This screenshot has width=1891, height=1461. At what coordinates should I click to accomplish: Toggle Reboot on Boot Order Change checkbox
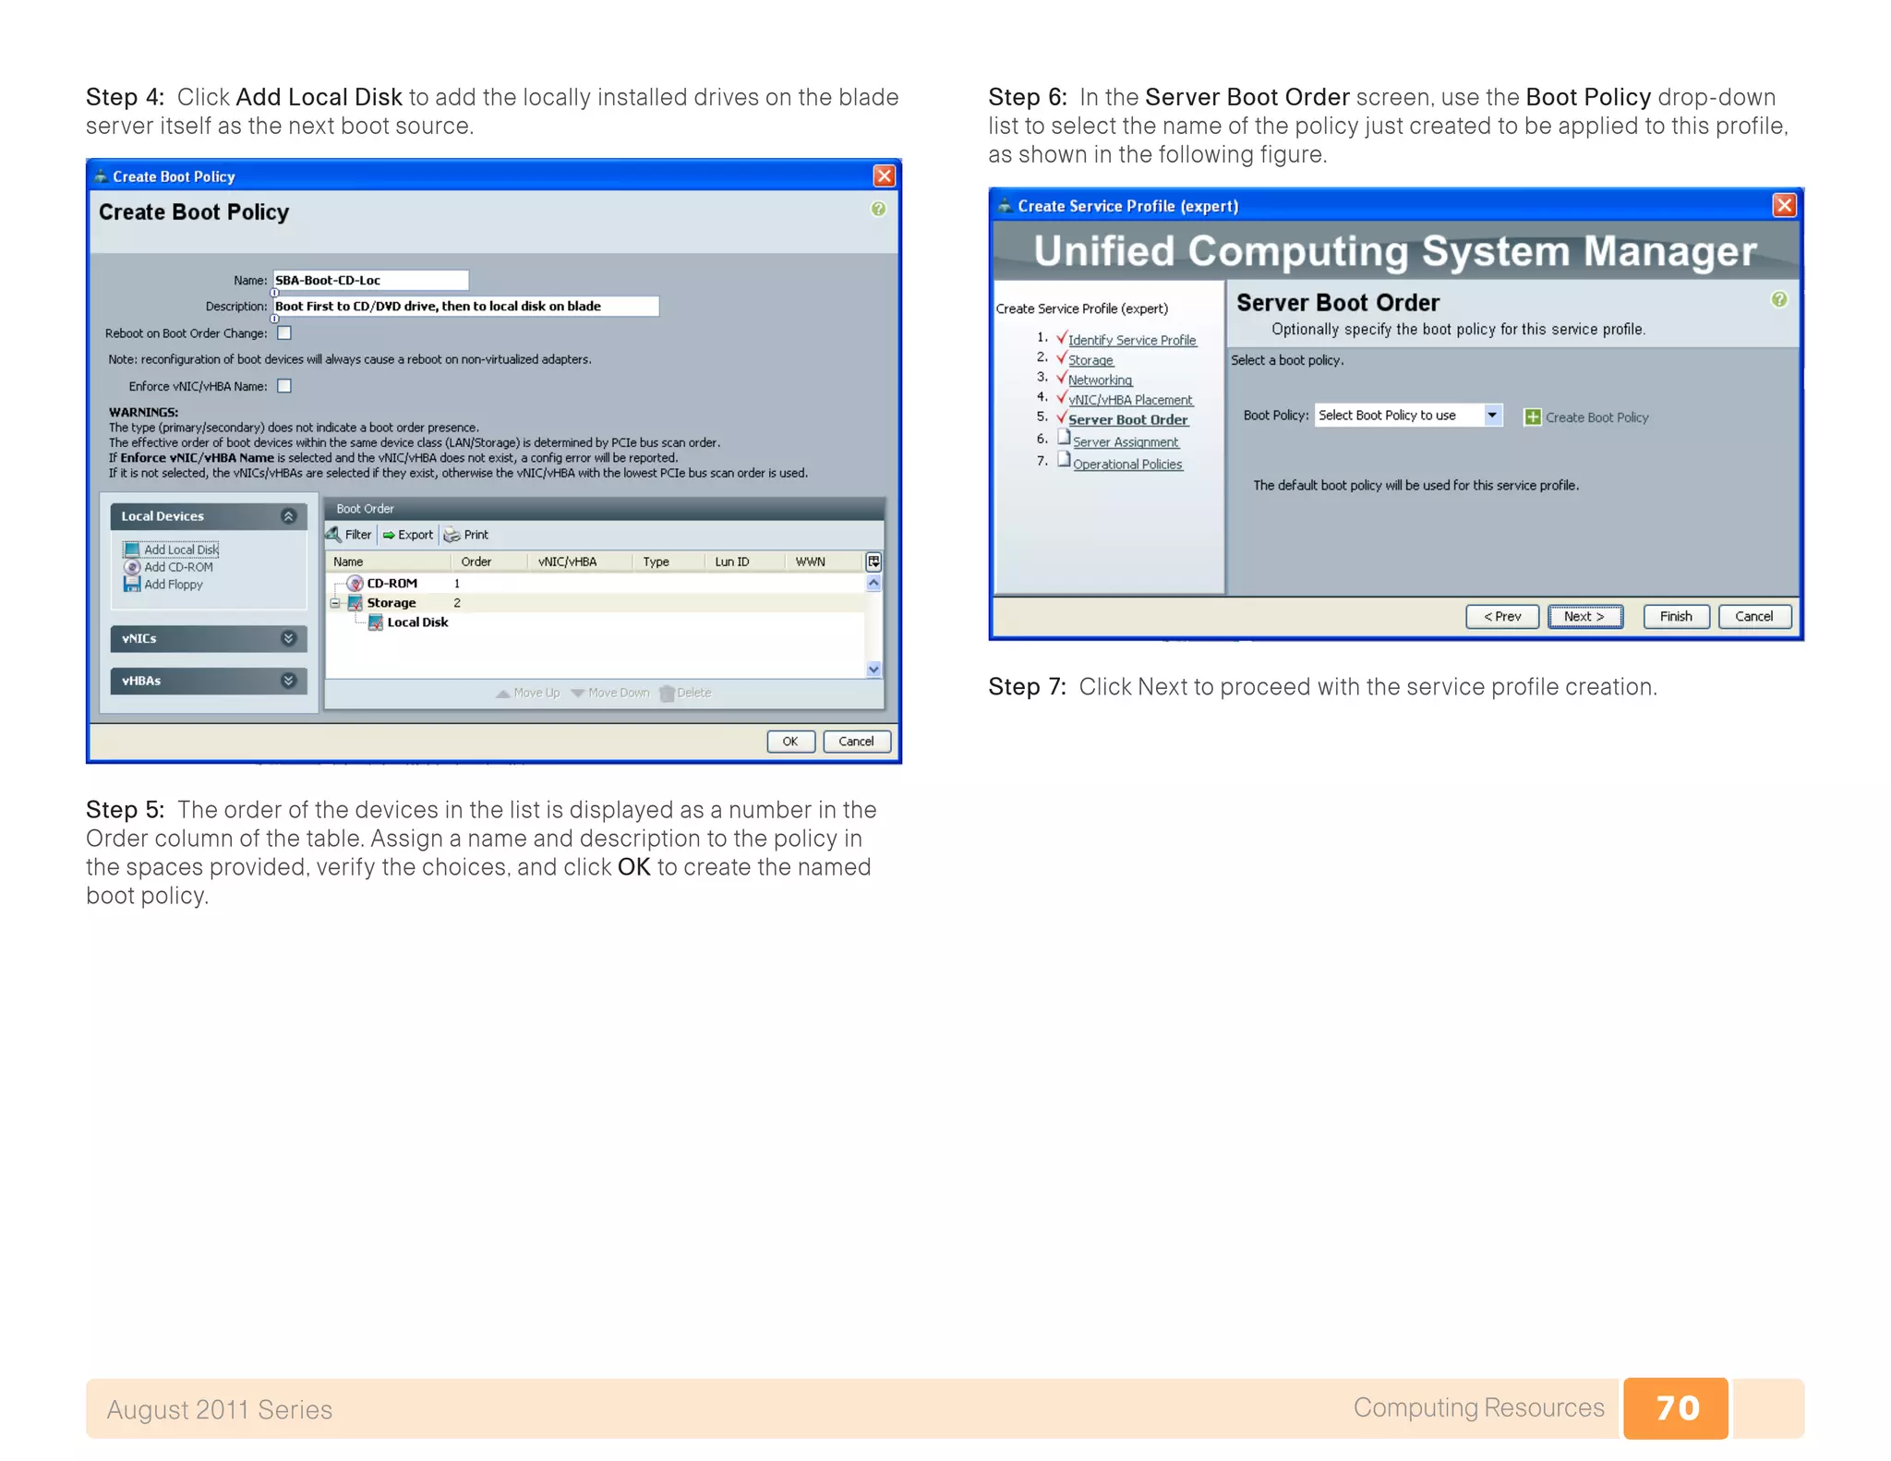click(x=284, y=333)
